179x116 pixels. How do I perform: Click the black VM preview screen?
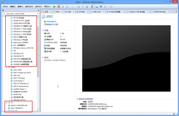click(x=126, y=58)
